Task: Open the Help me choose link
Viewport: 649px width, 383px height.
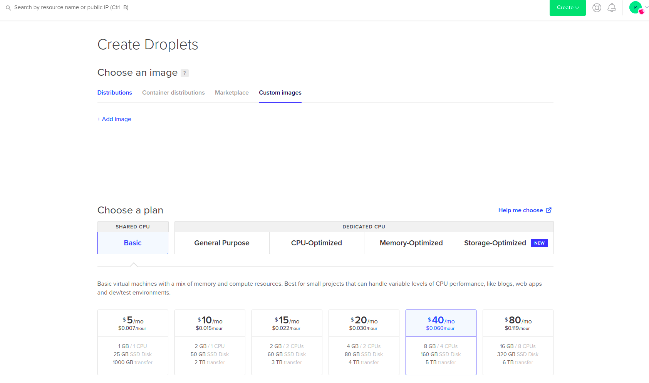Action: point(520,210)
